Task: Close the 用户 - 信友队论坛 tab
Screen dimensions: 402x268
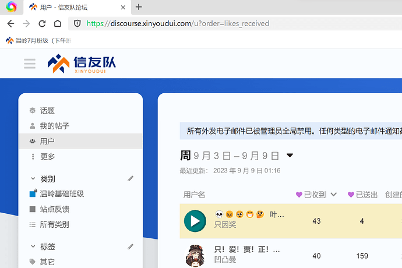Action: (123, 8)
